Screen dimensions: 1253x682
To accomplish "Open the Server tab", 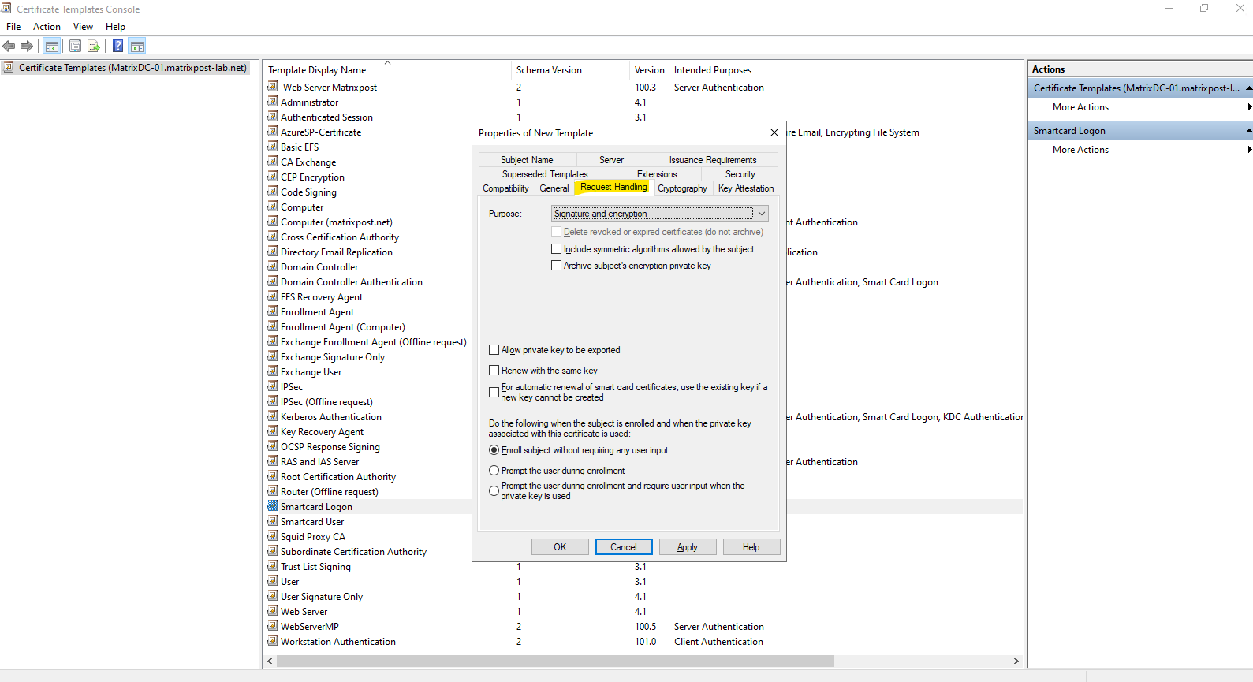I will point(611,160).
